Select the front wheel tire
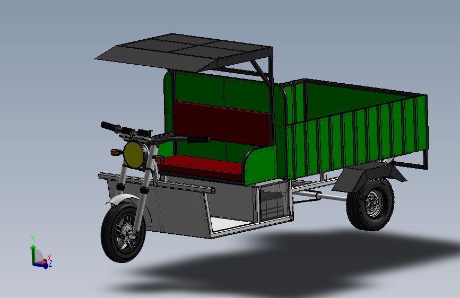 (x=123, y=232)
